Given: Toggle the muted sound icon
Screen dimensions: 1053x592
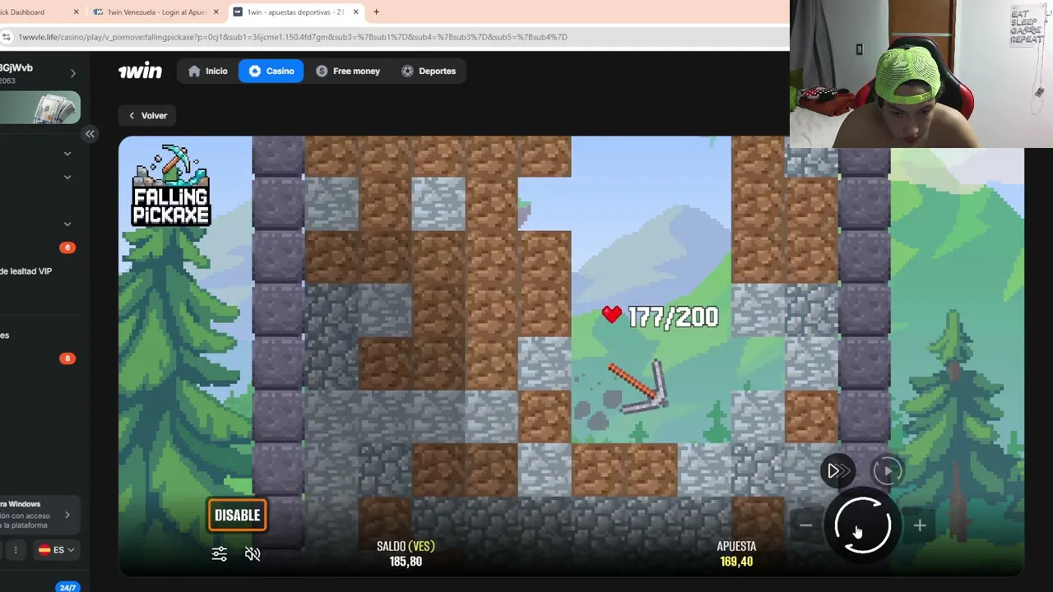Looking at the screenshot, I should click(253, 554).
